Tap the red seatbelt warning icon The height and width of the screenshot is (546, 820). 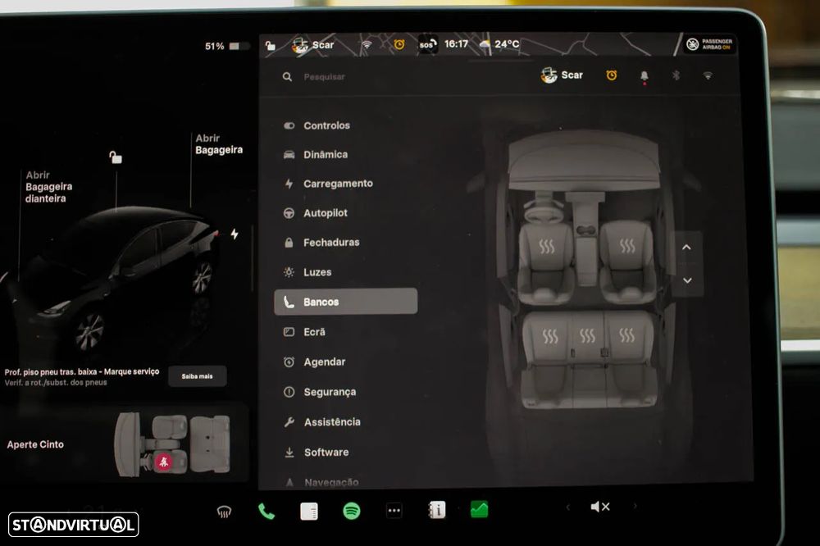[164, 462]
